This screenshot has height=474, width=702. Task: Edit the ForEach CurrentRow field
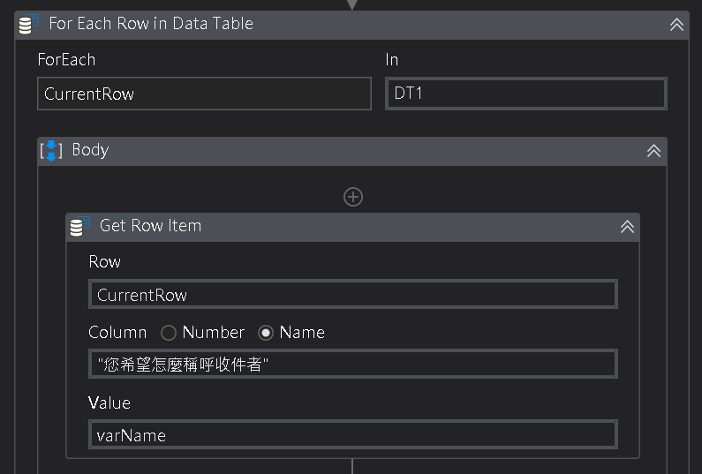[x=204, y=94]
